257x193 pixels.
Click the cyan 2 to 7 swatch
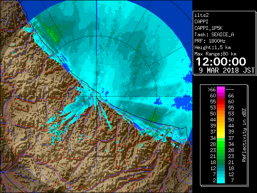tap(221, 180)
